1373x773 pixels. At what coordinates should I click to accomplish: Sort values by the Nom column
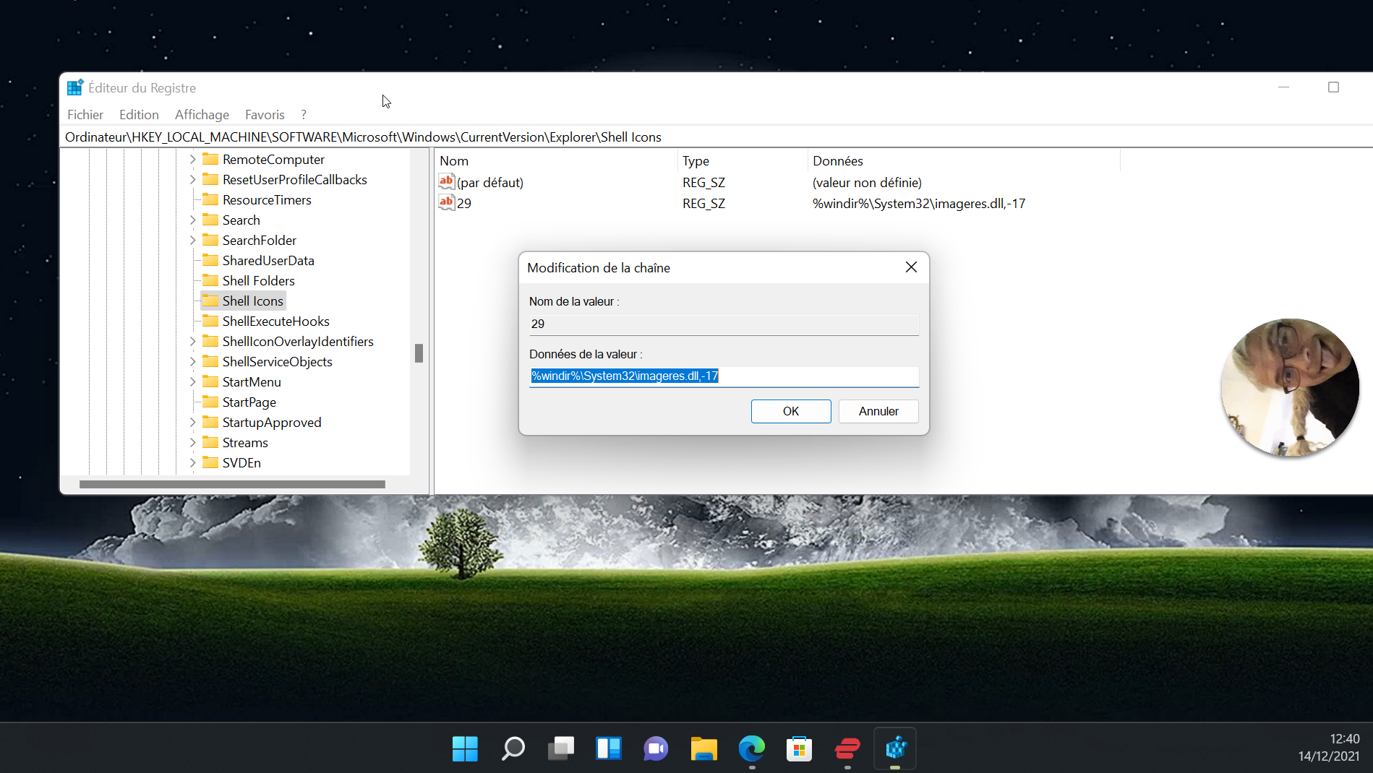(555, 160)
